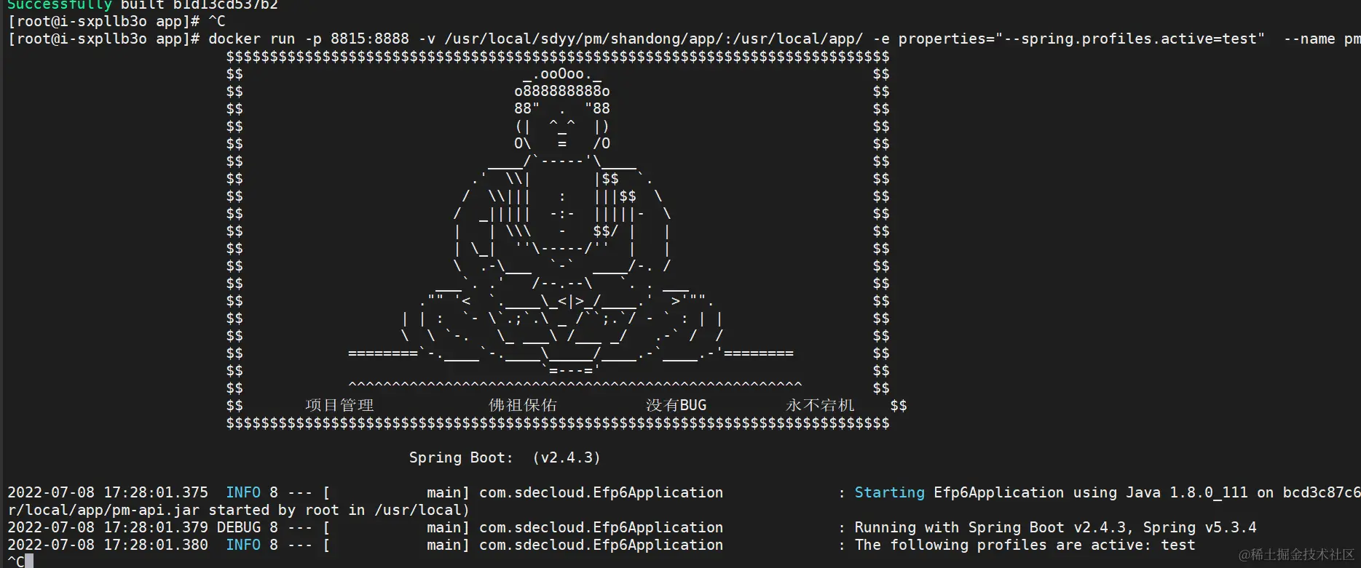
Task: Click the 项目管理 text
Action: coord(339,405)
